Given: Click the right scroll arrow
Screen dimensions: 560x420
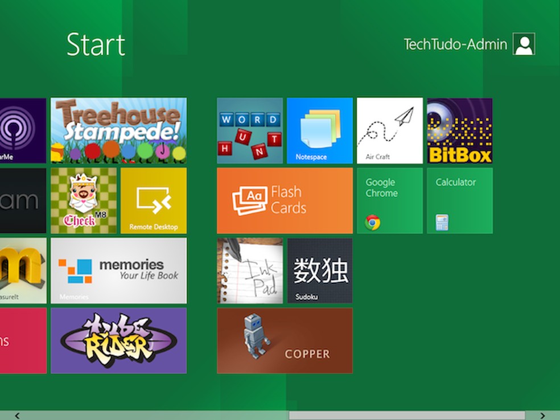Looking at the screenshot, I should click(543, 414).
